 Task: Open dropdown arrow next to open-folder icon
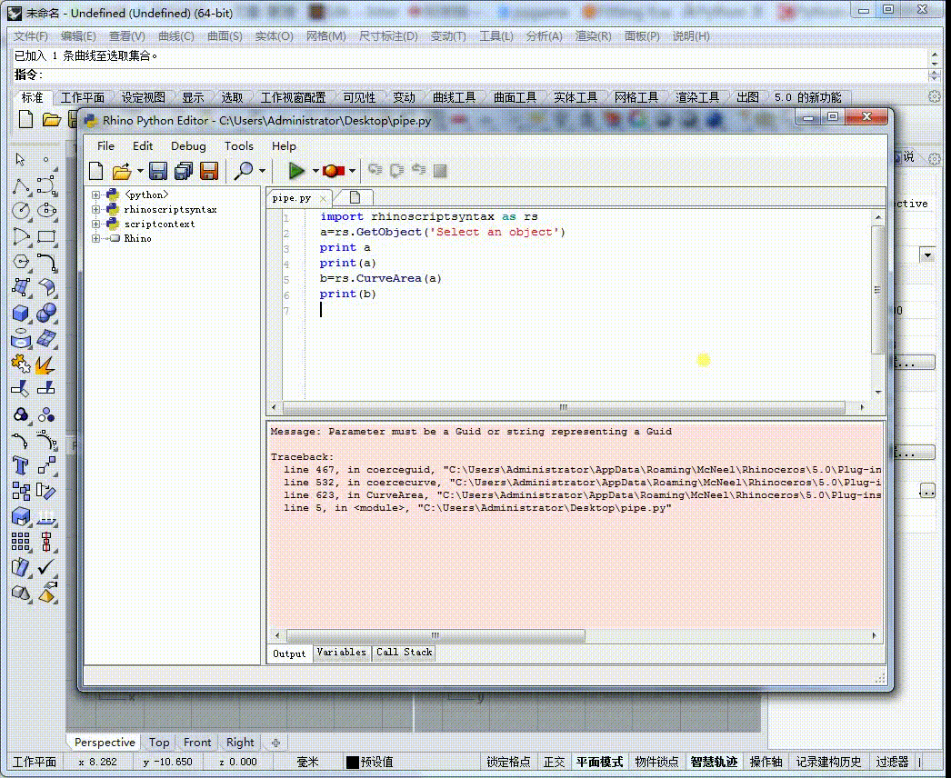point(140,171)
